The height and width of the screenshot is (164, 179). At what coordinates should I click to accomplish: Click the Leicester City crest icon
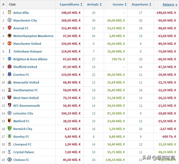point(10,113)
